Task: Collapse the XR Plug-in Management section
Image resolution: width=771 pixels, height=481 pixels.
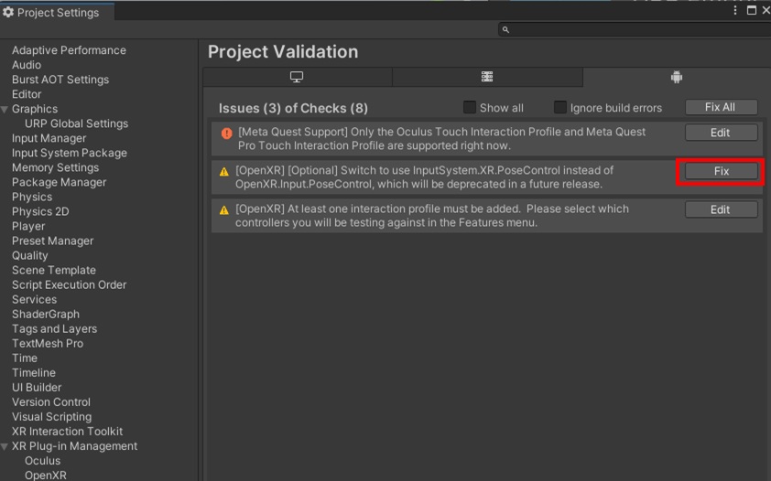Action: tap(5, 446)
